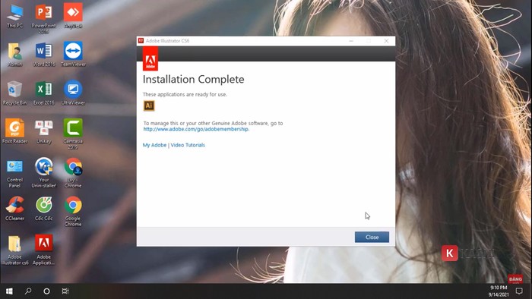Image resolution: width=532 pixels, height=299 pixels.
Task: Select the Word 2016 desktop icon
Action: tap(44, 55)
